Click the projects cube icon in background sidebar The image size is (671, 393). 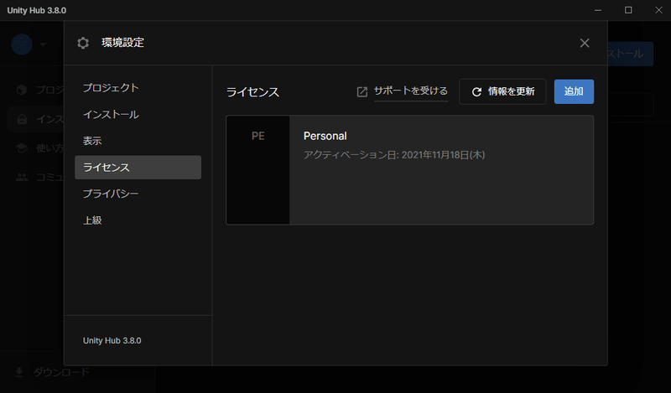click(x=22, y=90)
